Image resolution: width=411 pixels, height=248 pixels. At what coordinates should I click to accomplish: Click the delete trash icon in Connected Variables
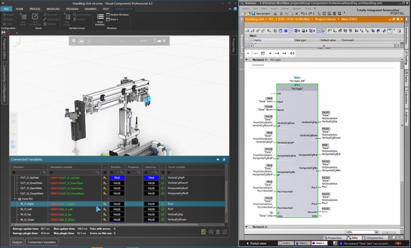pyautogui.click(x=218, y=232)
